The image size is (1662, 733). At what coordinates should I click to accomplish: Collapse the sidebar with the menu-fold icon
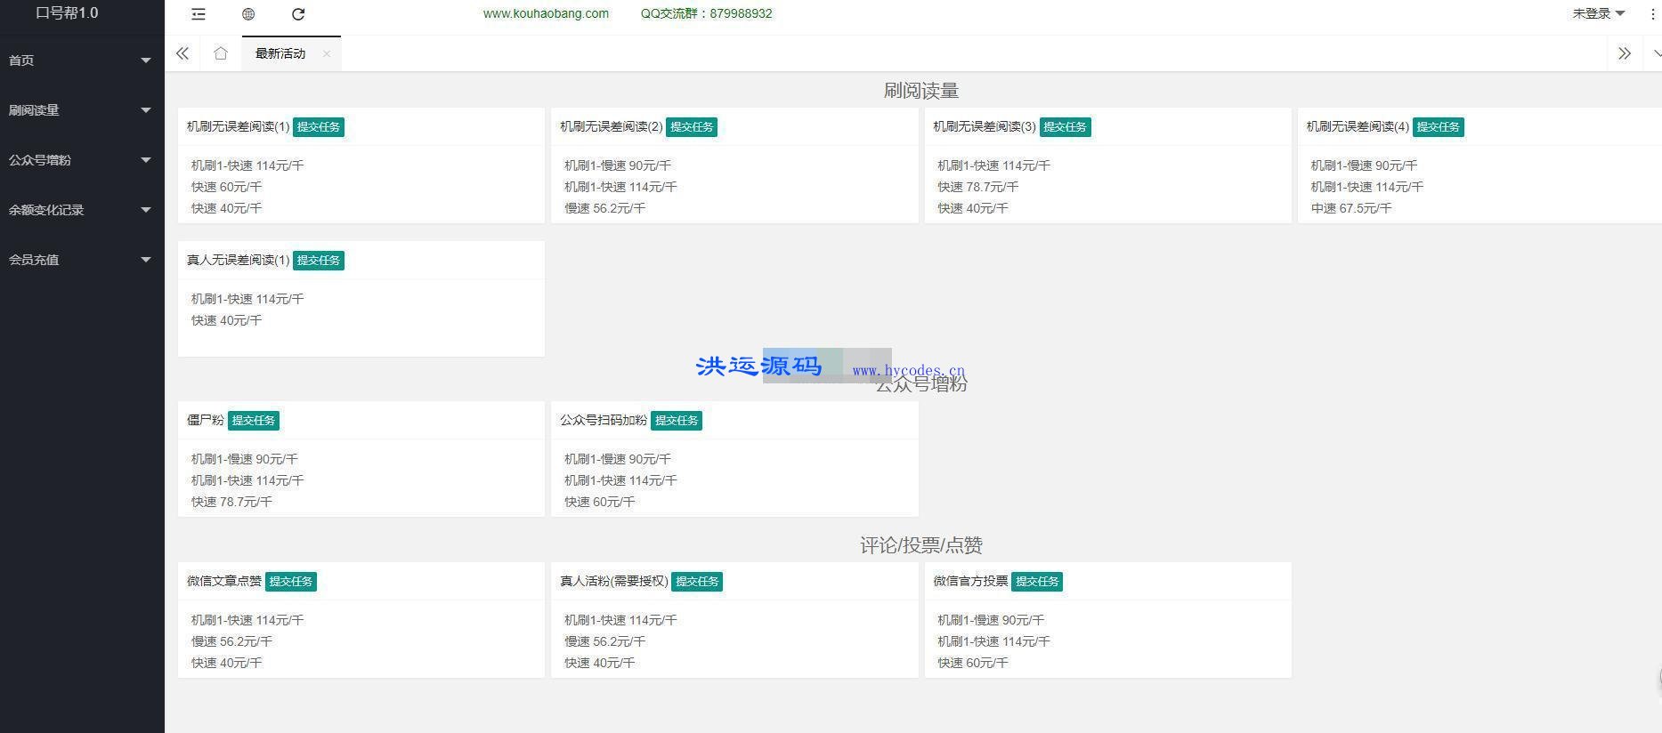click(199, 14)
